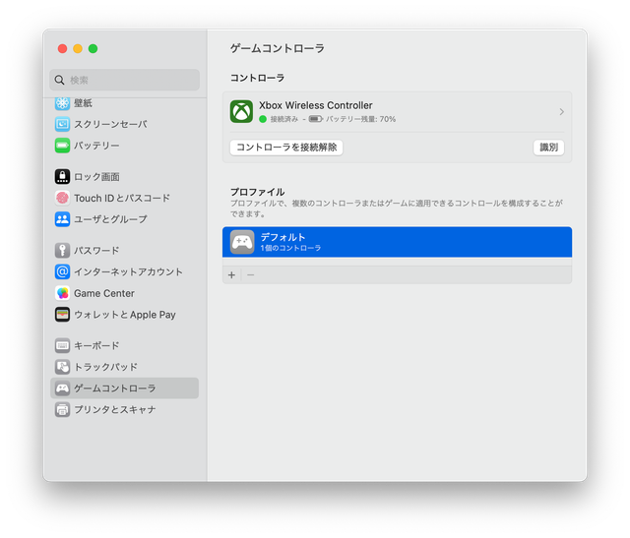
Task: Click the yellow minimize window button
Action: click(x=78, y=48)
